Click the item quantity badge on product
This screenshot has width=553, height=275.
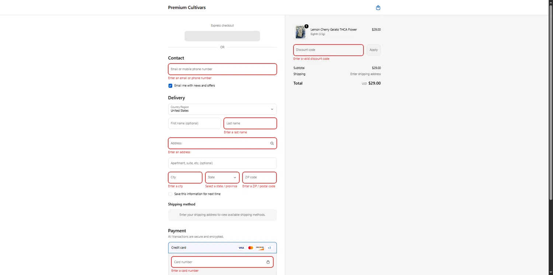click(x=306, y=27)
